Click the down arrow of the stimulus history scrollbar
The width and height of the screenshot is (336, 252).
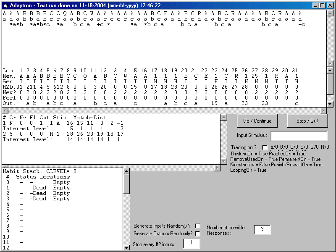click(330, 64)
